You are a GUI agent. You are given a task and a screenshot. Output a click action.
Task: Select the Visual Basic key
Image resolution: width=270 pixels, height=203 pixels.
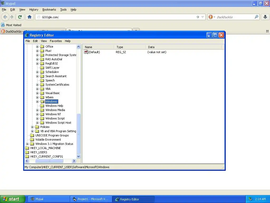point(52,93)
